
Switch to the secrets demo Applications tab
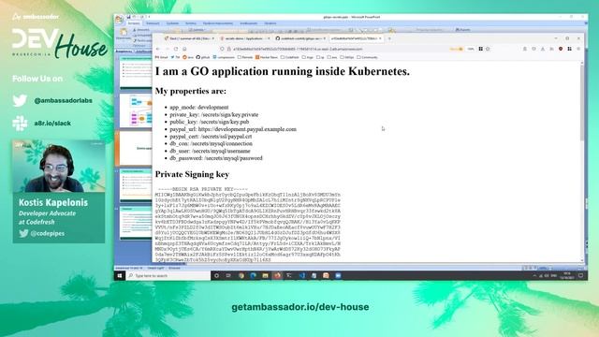pos(244,38)
